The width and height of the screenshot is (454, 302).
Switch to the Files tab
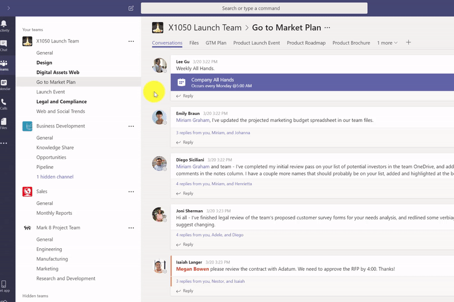click(x=194, y=42)
